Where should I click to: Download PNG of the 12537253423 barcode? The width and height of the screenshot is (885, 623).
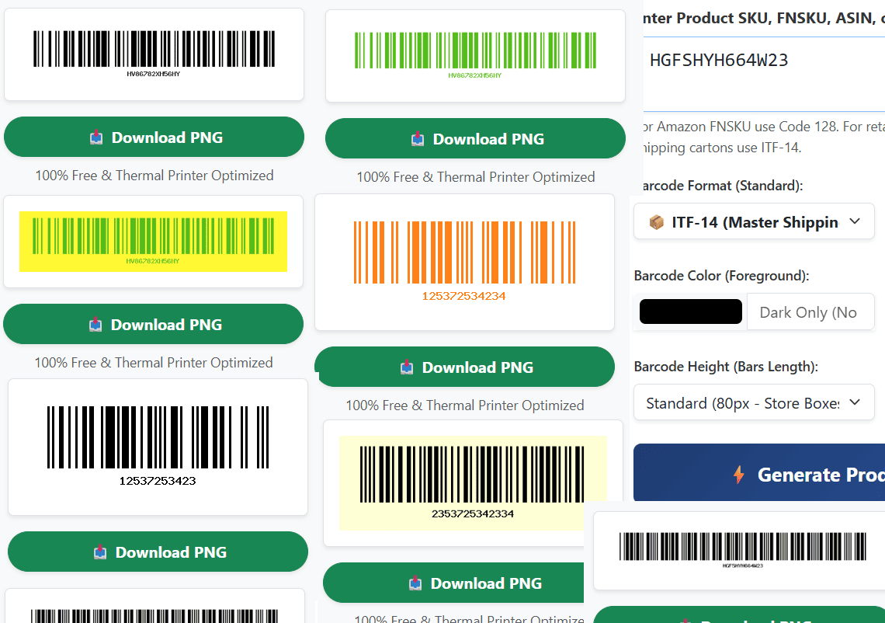click(x=158, y=552)
